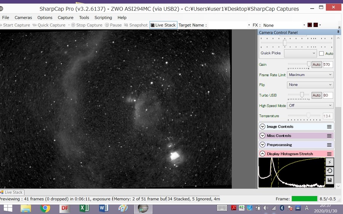Open the Misc Controls hamburger menu
The width and height of the screenshot is (343, 214).
click(329, 136)
